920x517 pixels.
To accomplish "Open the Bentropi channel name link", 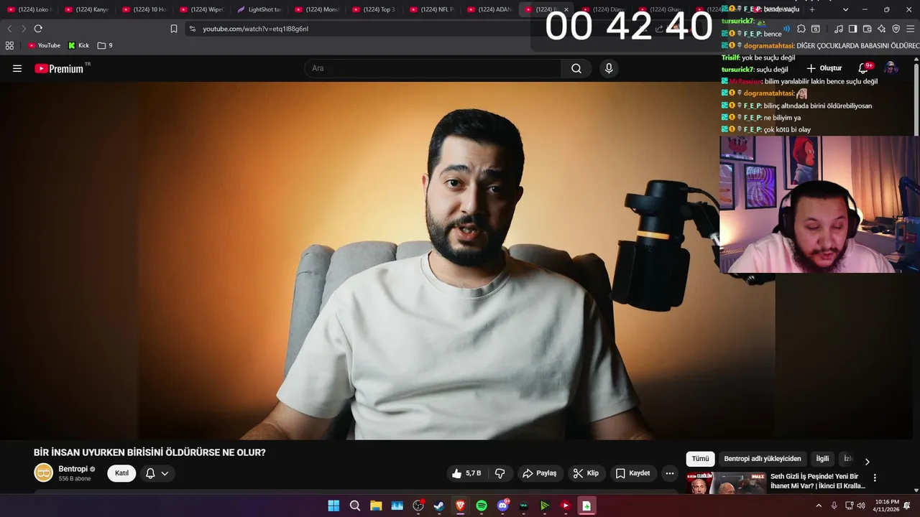I will click(72, 469).
